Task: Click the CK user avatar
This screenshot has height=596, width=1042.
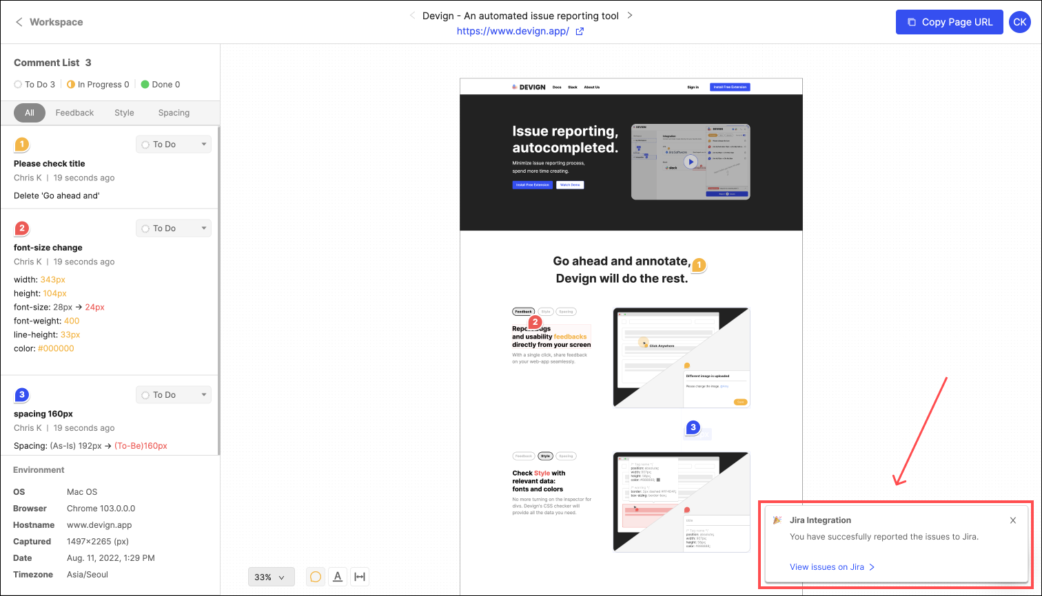Action: click(x=1020, y=22)
